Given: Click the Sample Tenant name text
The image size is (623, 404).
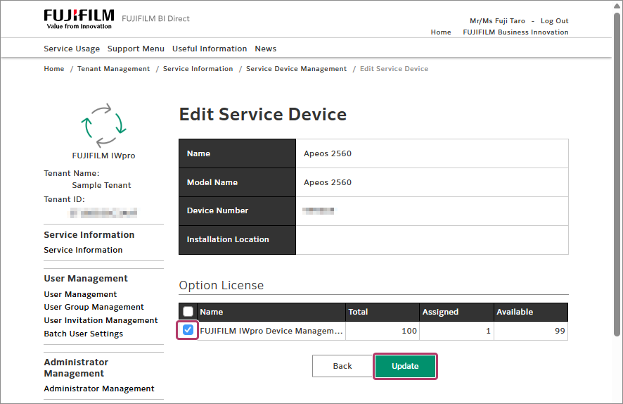Looking at the screenshot, I should [101, 185].
